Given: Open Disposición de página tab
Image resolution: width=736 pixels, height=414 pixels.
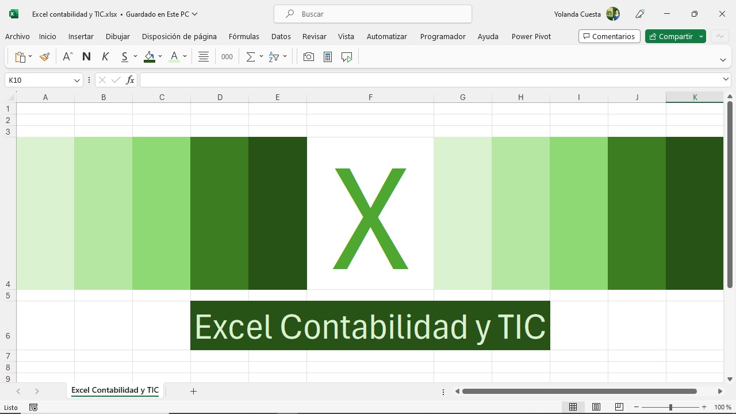Looking at the screenshot, I should click(x=179, y=36).
